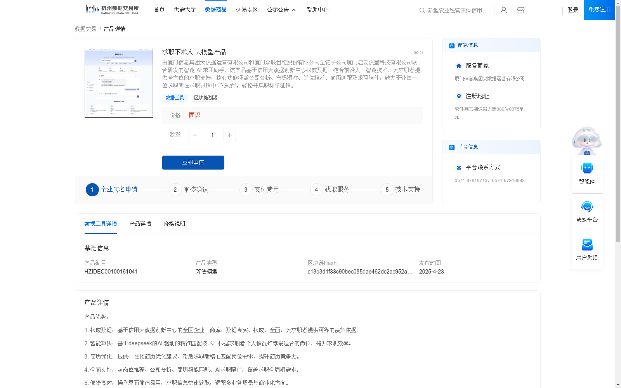The image size is (621, 388).
Task: Click step 2 审核确认
Action: 189,190
